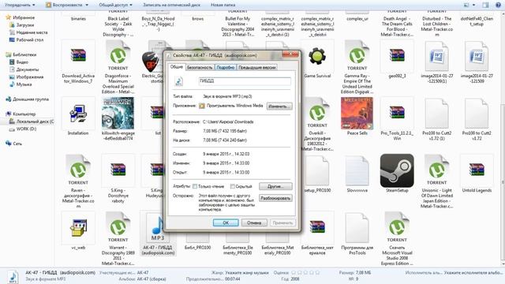The width and height of the screenshot is (505, 284).
Task: Confirm with the OK button
Action: pos(226,222)
